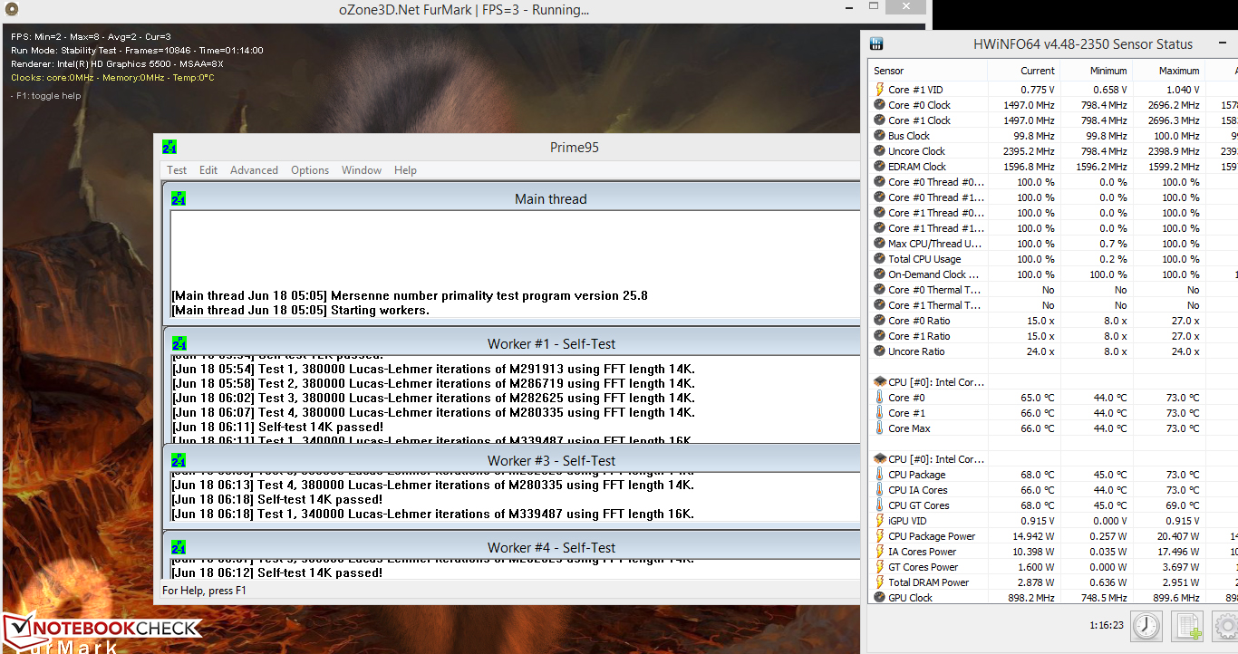Open the Edit menu in Prime95

click(x=208, y=170)
